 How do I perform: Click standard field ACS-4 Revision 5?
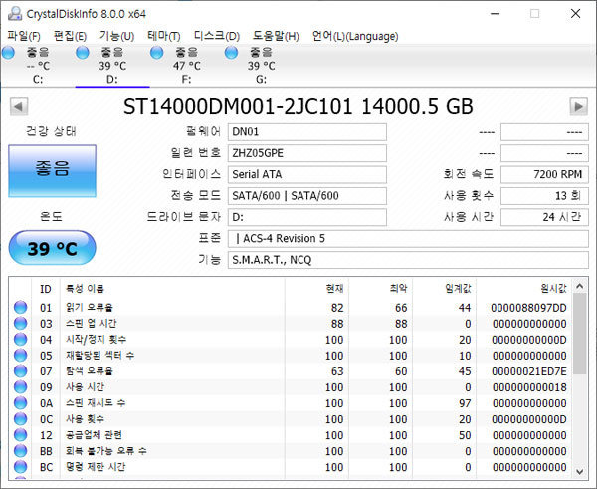(408, 239)
